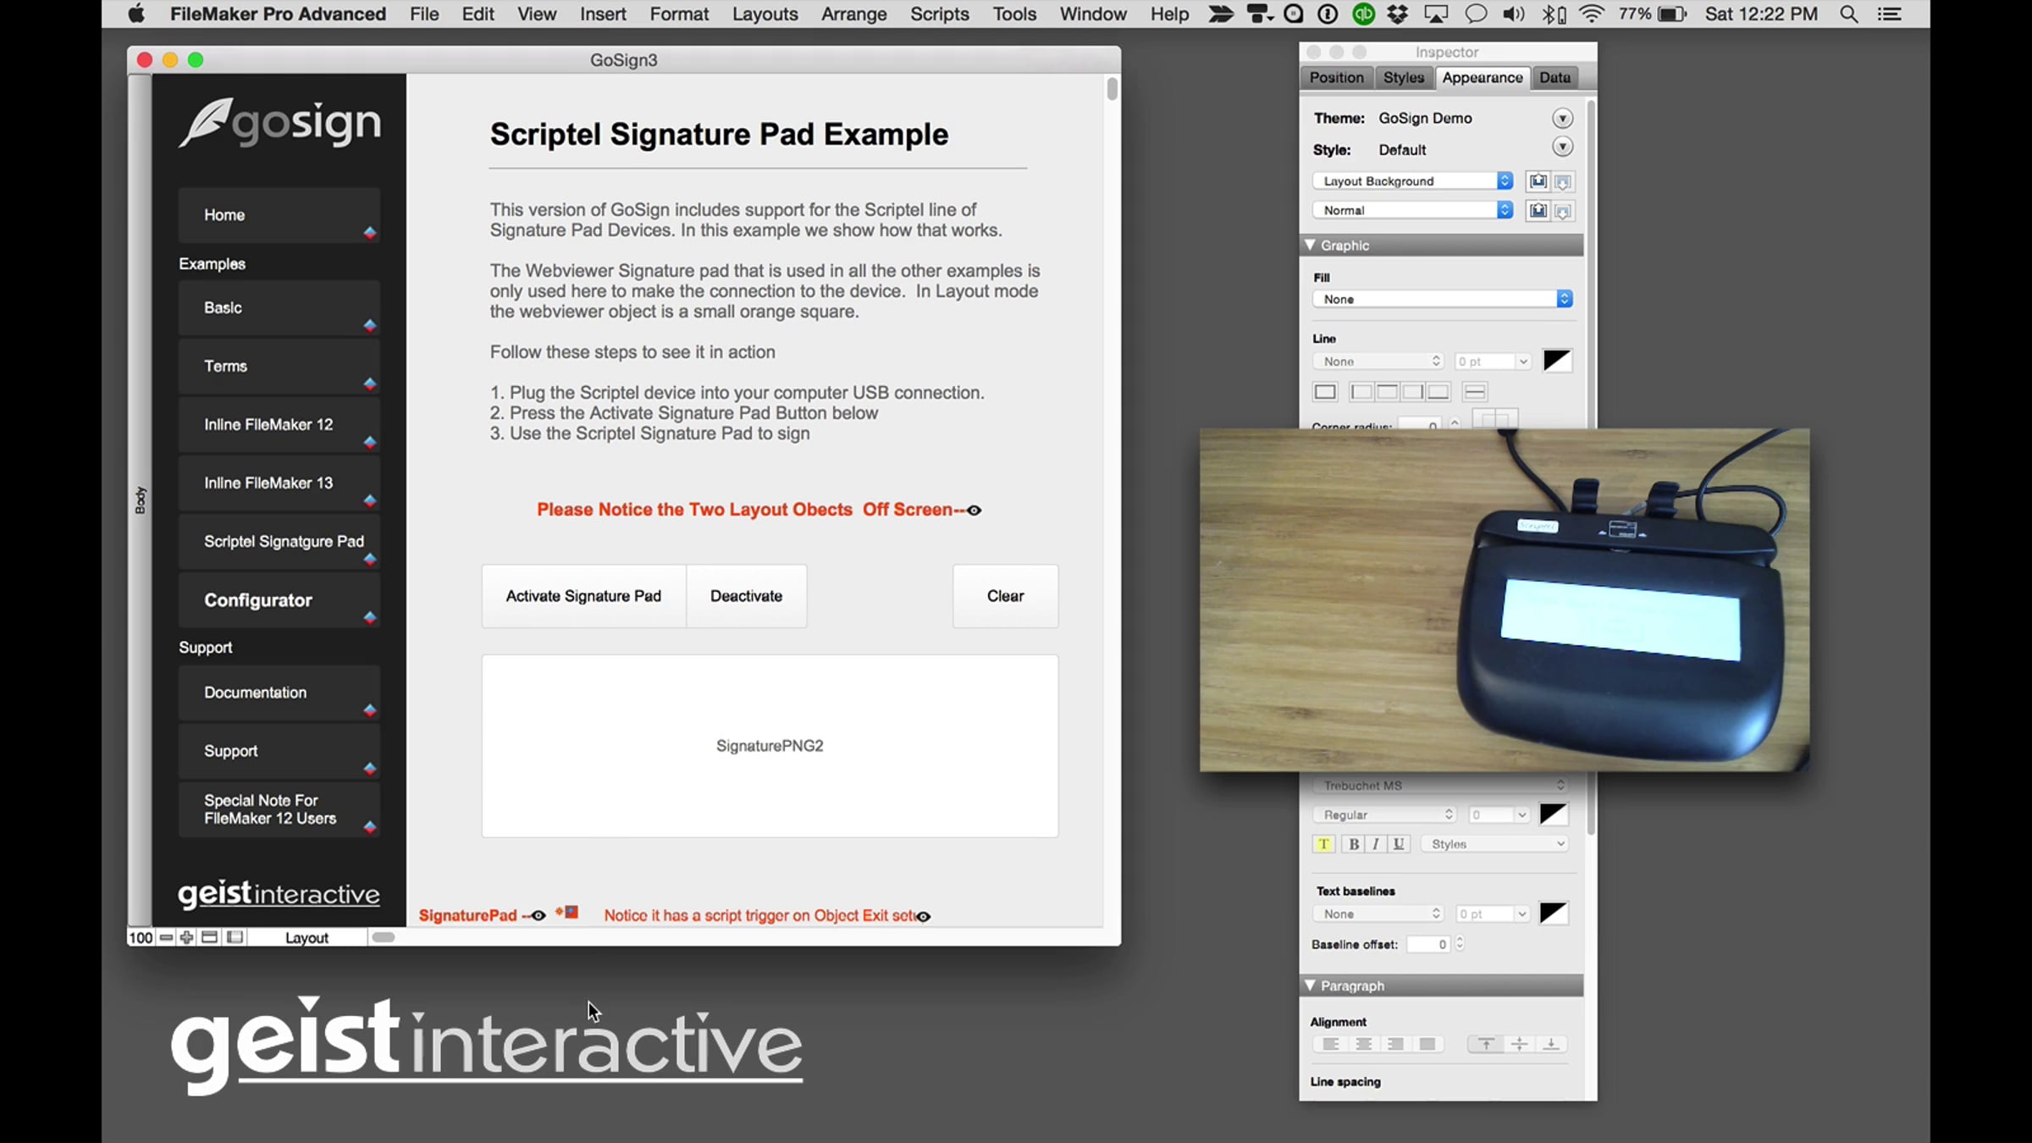Switch to the Styles tab in Inspector

[1404, 78]
